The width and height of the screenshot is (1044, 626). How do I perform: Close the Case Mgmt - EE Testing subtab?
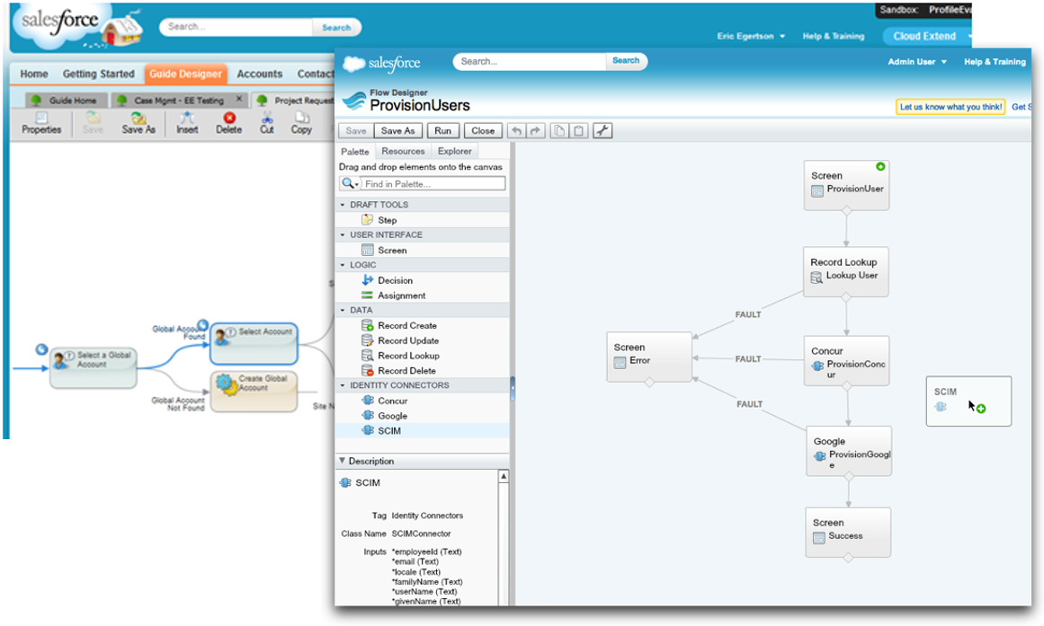pyautogui.click(x=239, y=99)
